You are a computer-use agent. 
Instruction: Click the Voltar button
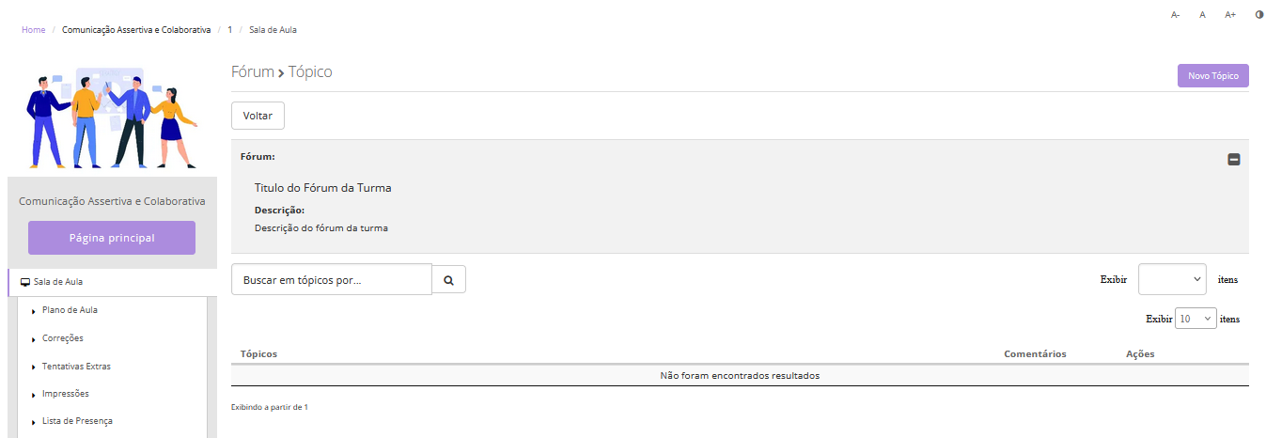(x=258, y=116)
